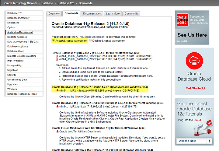Open Database 12c in sidebar
This screenshot has height=151, width=219.
(24, 13)
